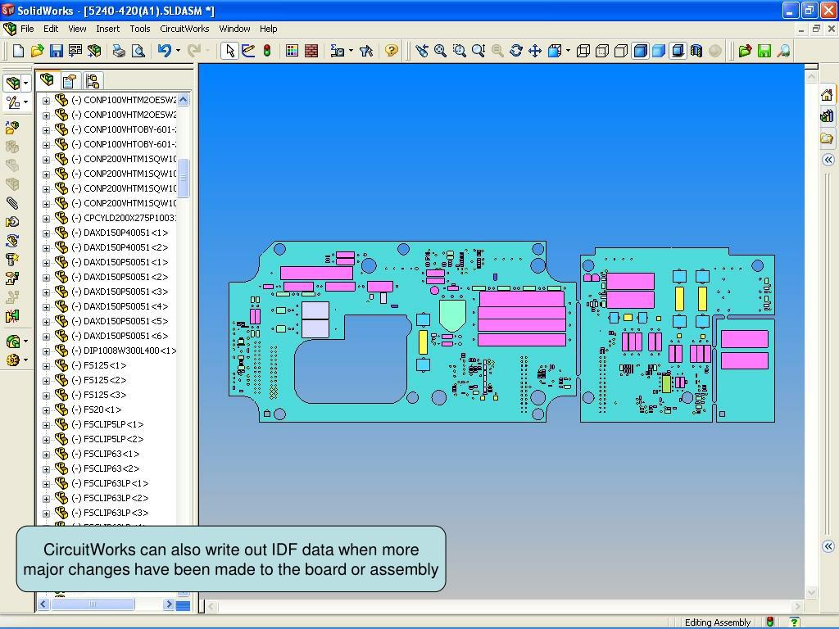This screenshot has height=629, width=839.
Task: Click the Rotate View icon
Action: point(516,51)
